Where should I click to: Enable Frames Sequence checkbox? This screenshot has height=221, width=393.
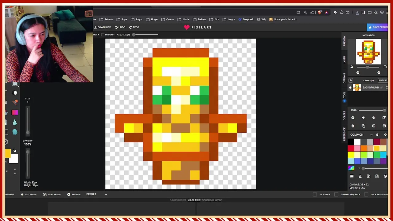pos(336,194)
